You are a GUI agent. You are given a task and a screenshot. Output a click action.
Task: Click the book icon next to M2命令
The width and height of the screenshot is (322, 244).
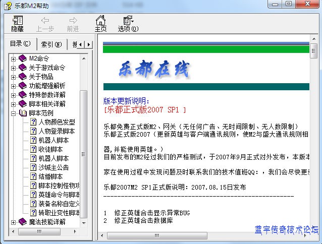click(23, 58)
